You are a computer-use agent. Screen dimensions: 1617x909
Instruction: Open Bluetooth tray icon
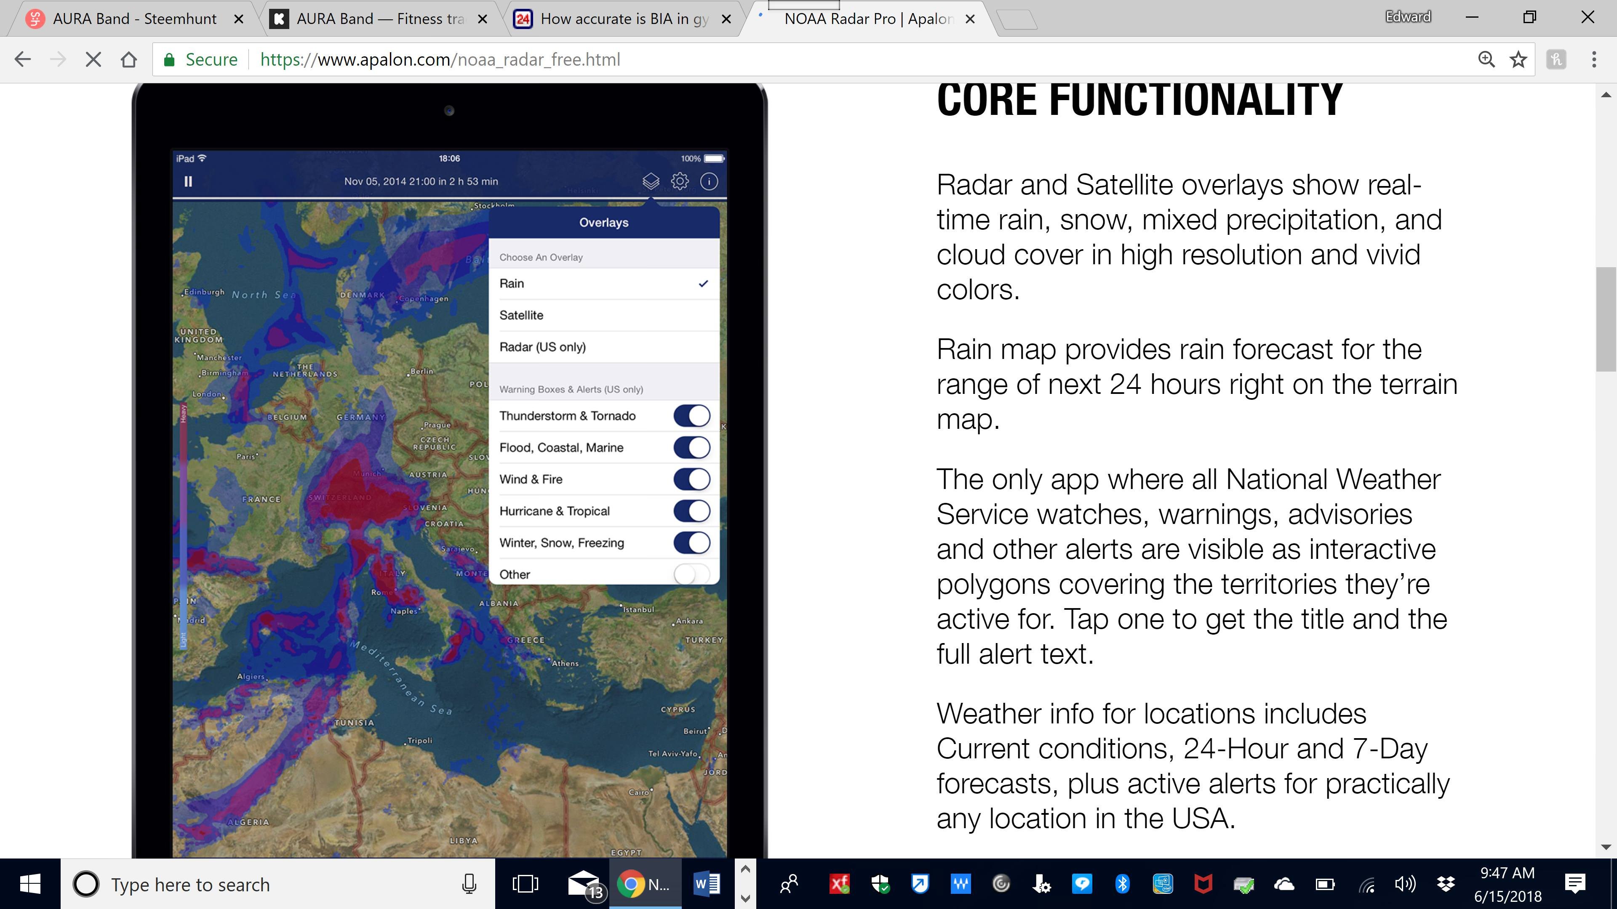click(1122, 885)
